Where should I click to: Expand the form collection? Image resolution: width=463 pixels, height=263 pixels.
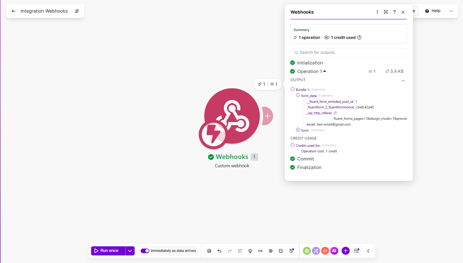point(298,130)
